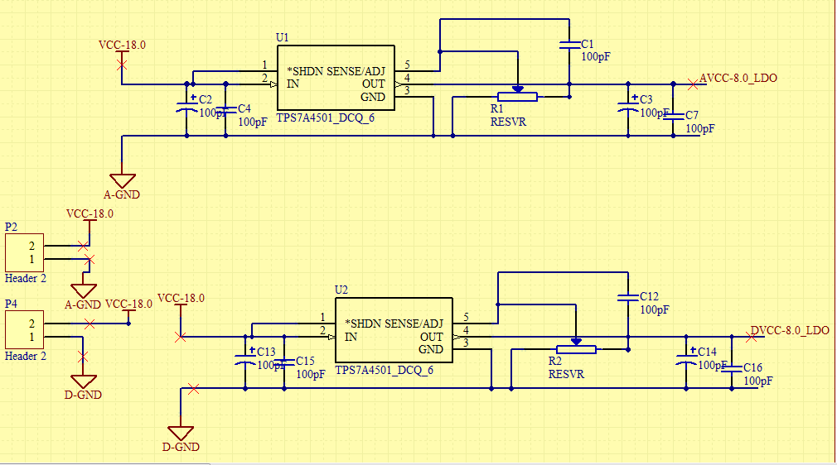Select the P4 header component box
837x465 pixels.
coord(25,330)
